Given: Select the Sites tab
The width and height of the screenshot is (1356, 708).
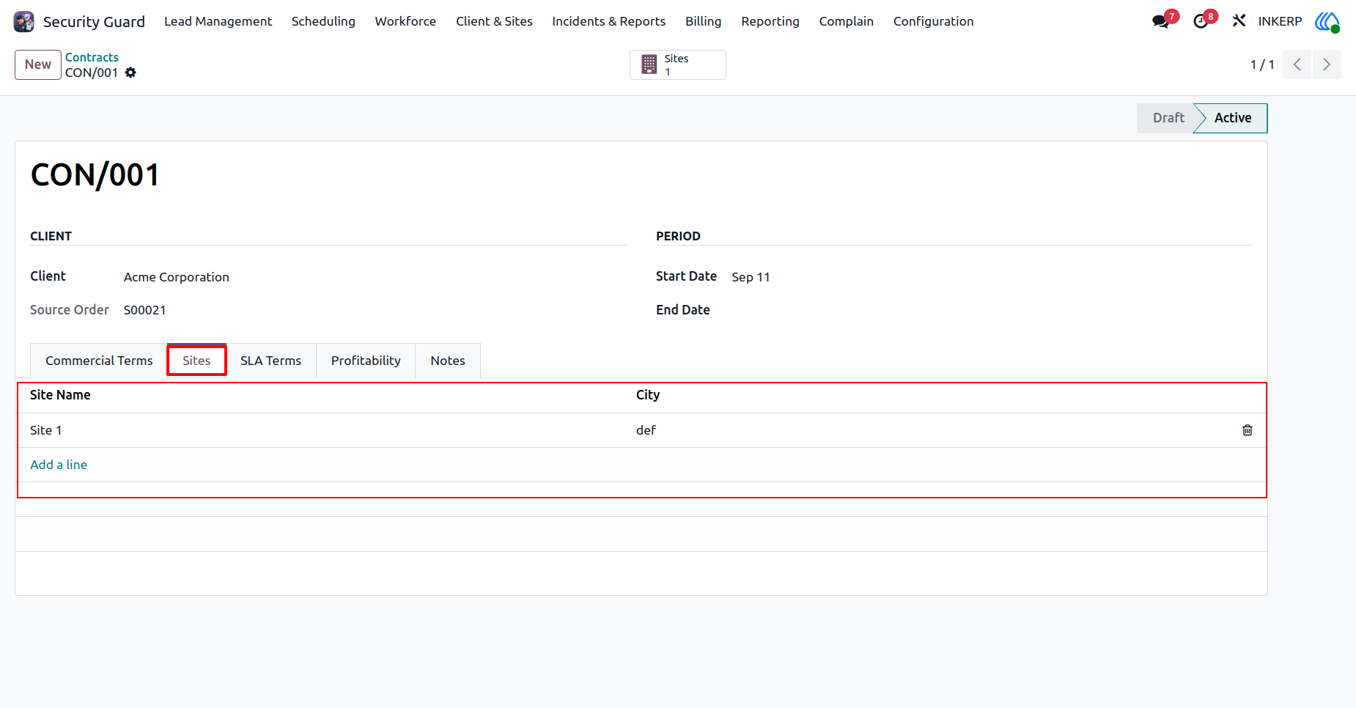Looking at the screenshot, I should pyautogui.click(x=196, y=361).
